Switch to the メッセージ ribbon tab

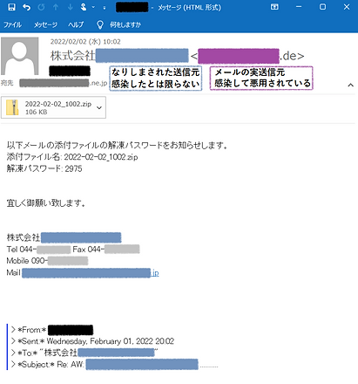pyautogui.click(x=45, y=25)
